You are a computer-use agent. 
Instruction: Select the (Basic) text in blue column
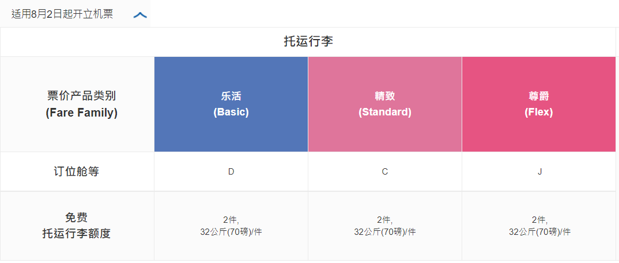click(x=231, y=112)
